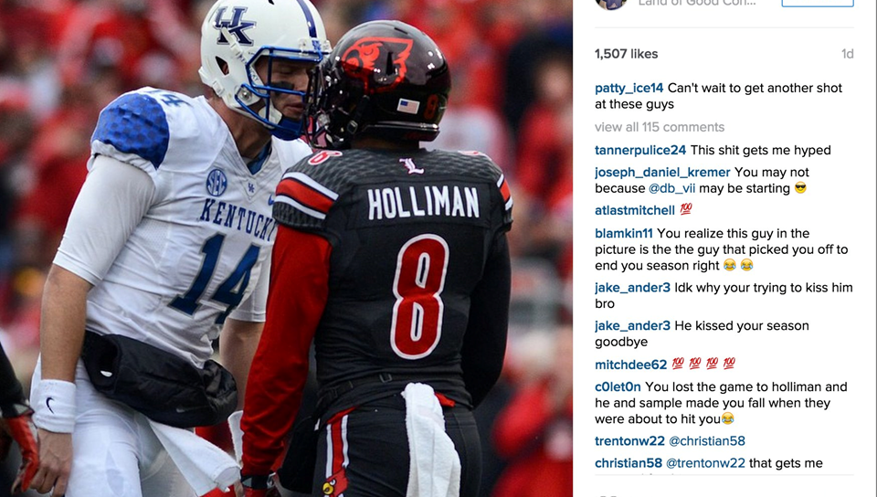Open trentonw22 commenter username
The image size is (877, 497).
coord(629,440)
